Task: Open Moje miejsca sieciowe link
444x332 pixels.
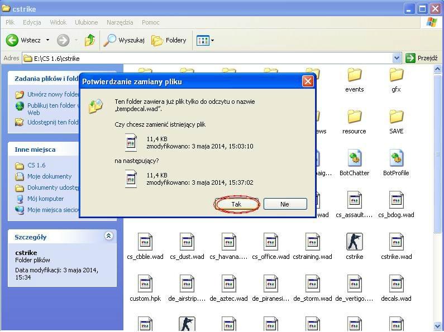Action: pos(47,210)
